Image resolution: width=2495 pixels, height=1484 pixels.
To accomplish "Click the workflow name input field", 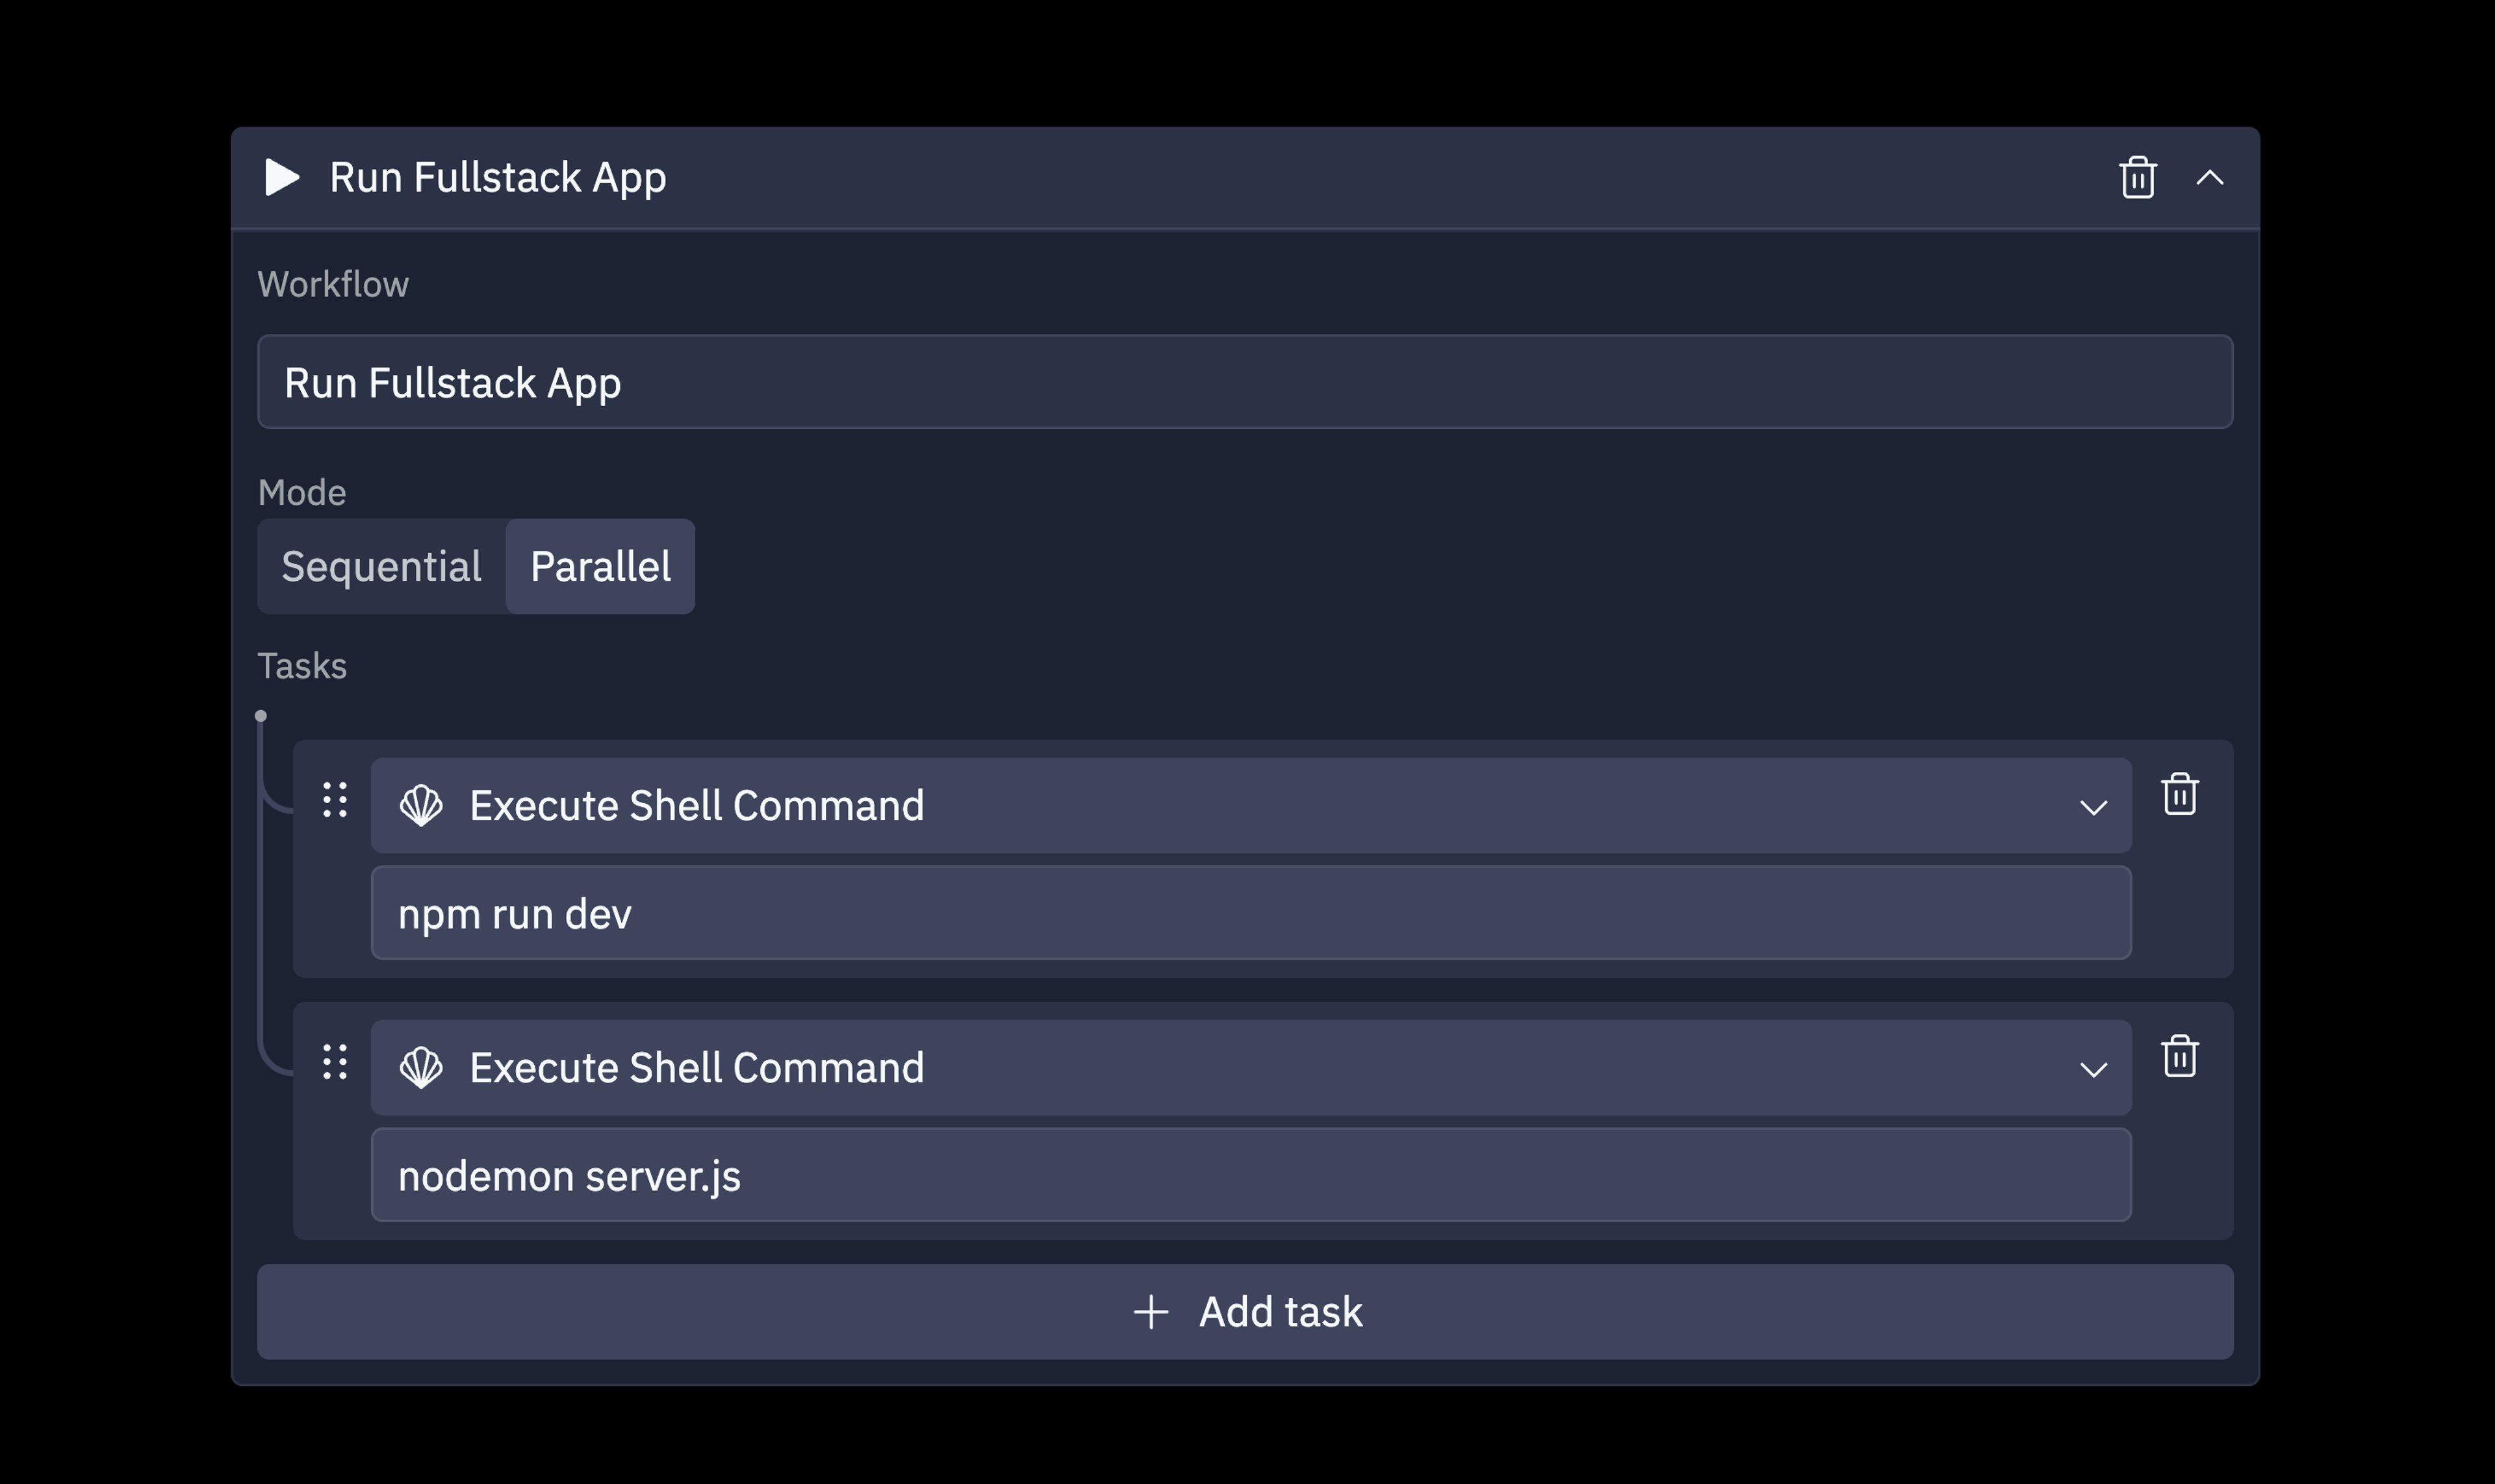I will pyautogui.click(x=1244, y=382).
